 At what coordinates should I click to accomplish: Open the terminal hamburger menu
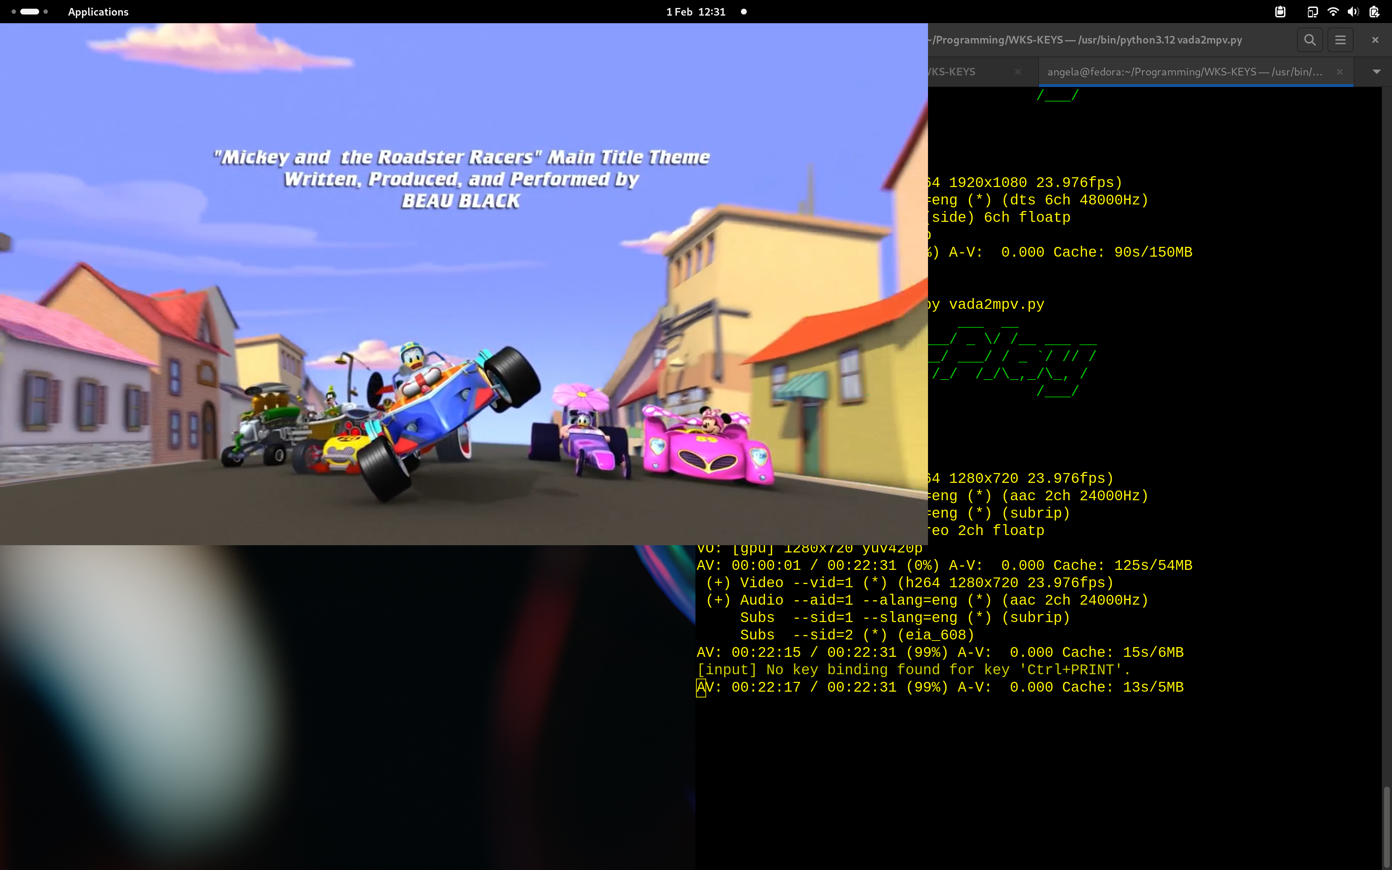pyautogui.click(x=1340, y=40)
